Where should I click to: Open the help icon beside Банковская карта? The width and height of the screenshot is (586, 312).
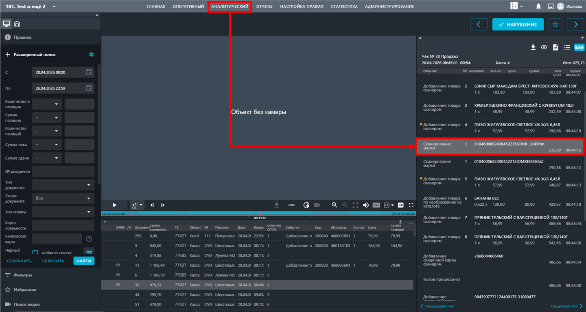(89, 239)
